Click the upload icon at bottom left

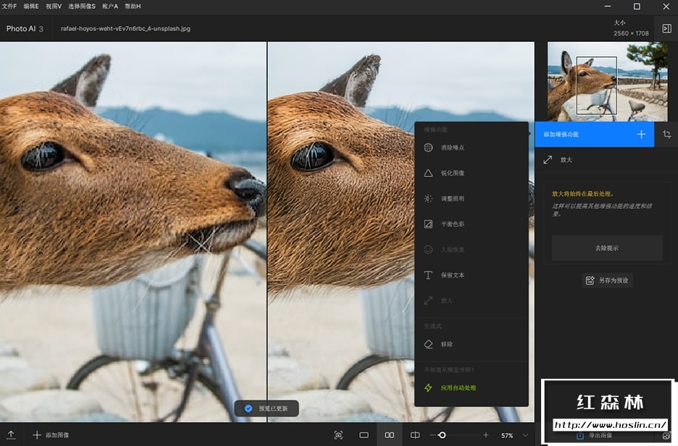12,435
